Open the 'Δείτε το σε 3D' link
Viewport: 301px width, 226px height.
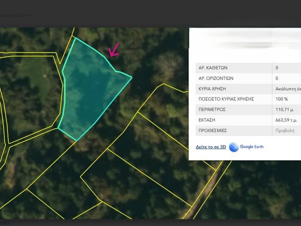tap(211, 147)
